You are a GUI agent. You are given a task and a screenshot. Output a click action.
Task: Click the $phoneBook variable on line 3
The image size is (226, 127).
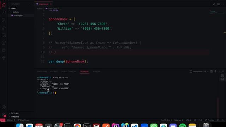[x=58, y=19]
